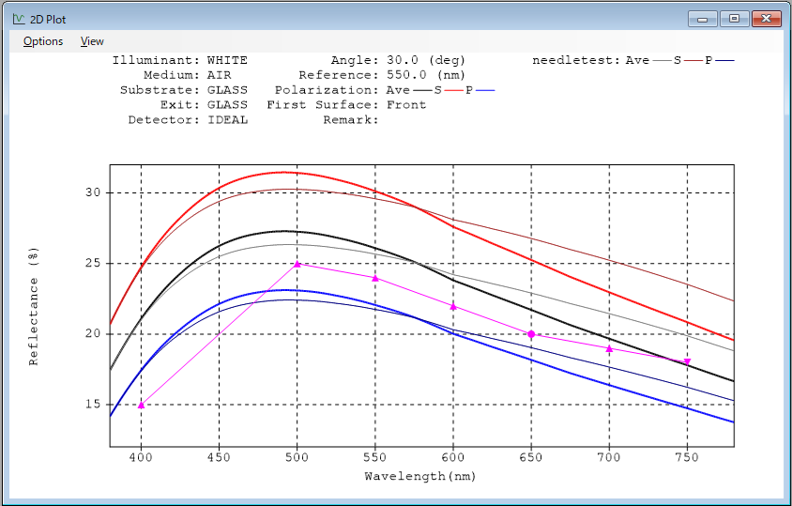Click the Reflectance (%) axis label

click(x=34, y=306)
